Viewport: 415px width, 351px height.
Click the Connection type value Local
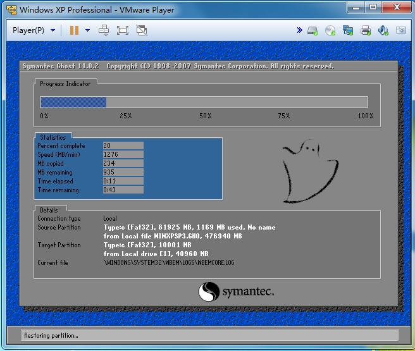coord(110,218)
